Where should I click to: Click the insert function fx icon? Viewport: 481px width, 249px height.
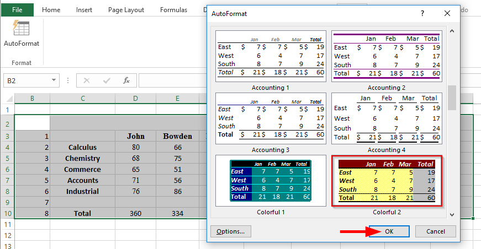126,80
